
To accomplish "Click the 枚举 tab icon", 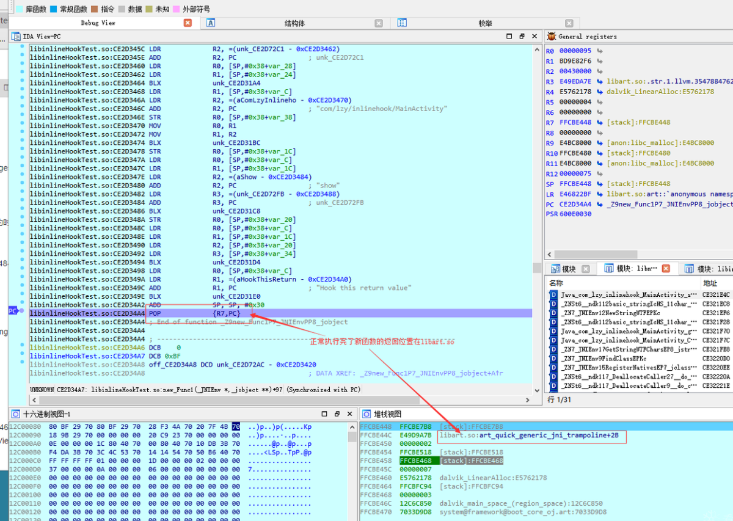I will point(402,23).
